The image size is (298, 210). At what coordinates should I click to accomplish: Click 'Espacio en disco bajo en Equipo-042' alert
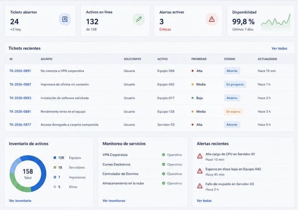pos(233,169)
